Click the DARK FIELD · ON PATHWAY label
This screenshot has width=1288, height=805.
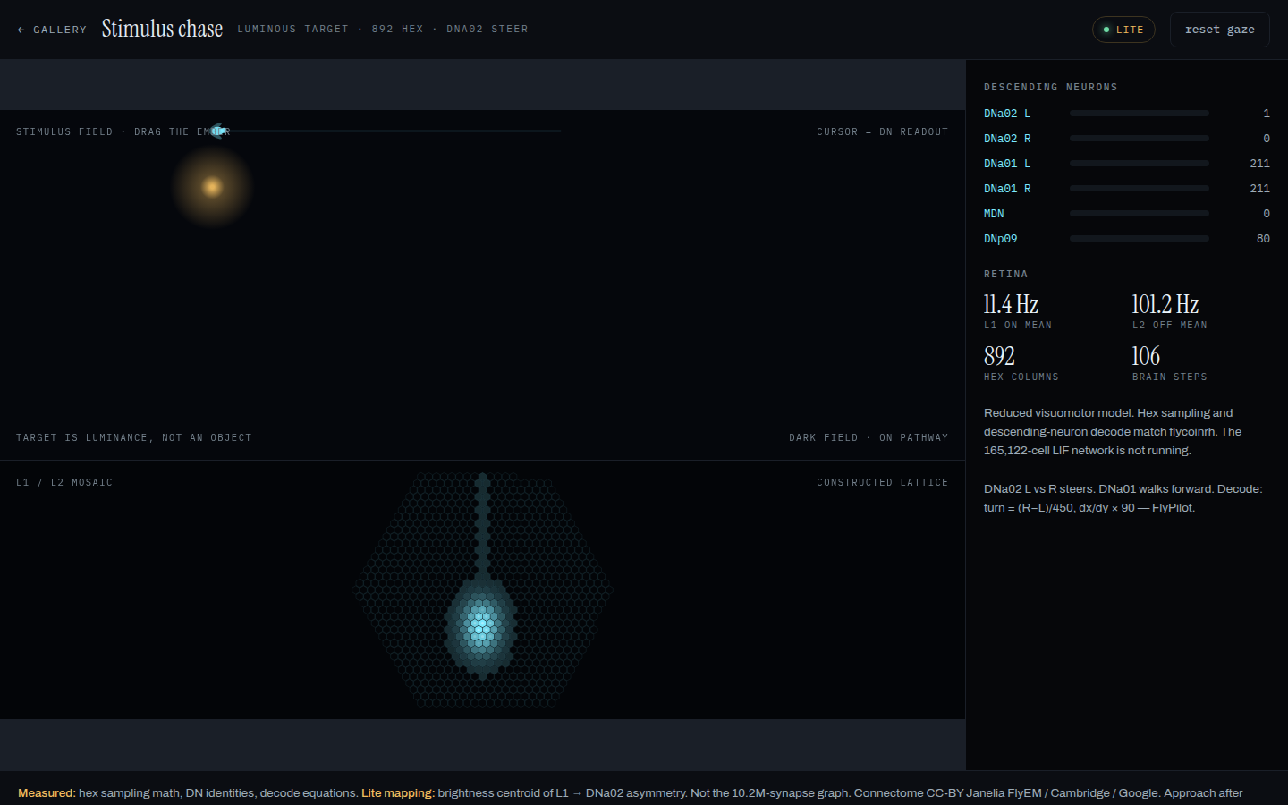[x=869, y=437]
